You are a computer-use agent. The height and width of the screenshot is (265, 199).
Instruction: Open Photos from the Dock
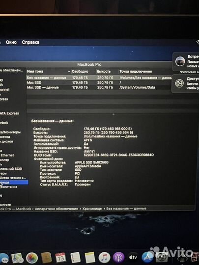point(32,258)
